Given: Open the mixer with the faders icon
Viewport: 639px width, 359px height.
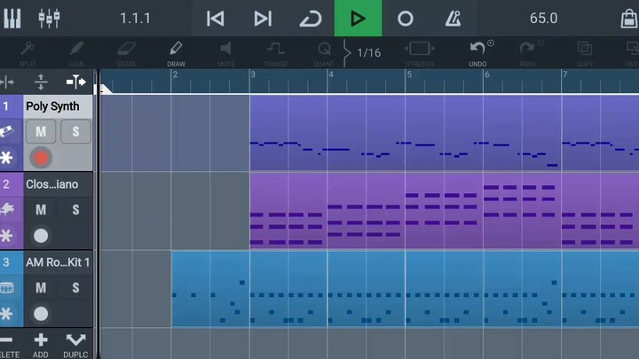Looking at the screenshot, I should coord(49,19).
